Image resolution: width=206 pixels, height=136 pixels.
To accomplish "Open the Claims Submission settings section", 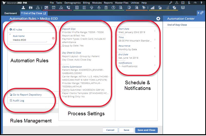I will [x=72, y=67].
